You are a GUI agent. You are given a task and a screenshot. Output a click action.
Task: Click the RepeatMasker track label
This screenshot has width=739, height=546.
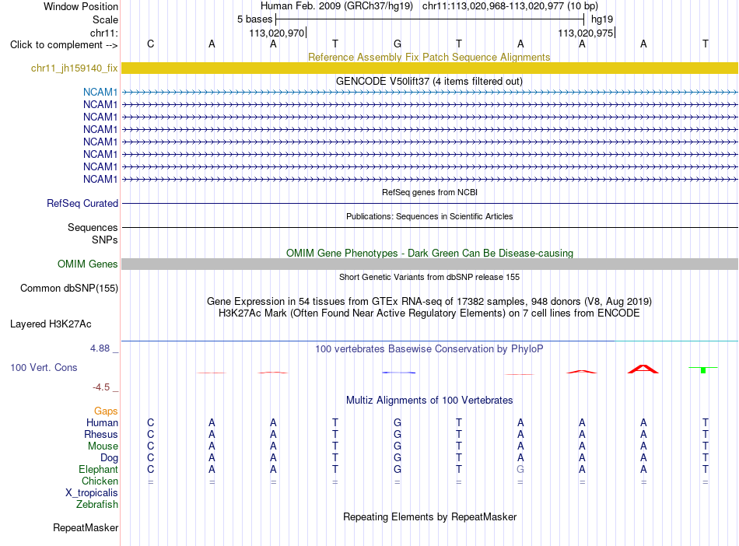tap(86, 527)
